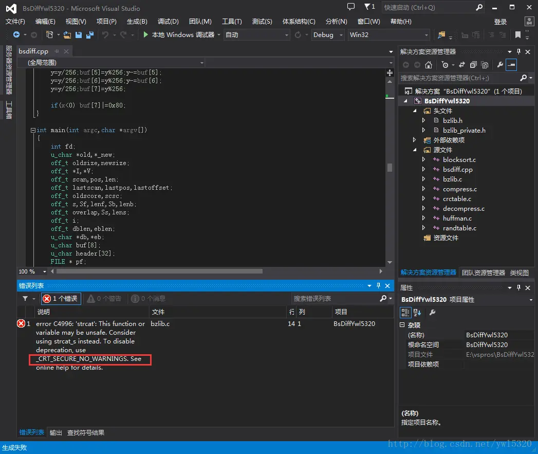Click the pending changes filter icon
Viewport: 538px width, 454px height.
445,65
